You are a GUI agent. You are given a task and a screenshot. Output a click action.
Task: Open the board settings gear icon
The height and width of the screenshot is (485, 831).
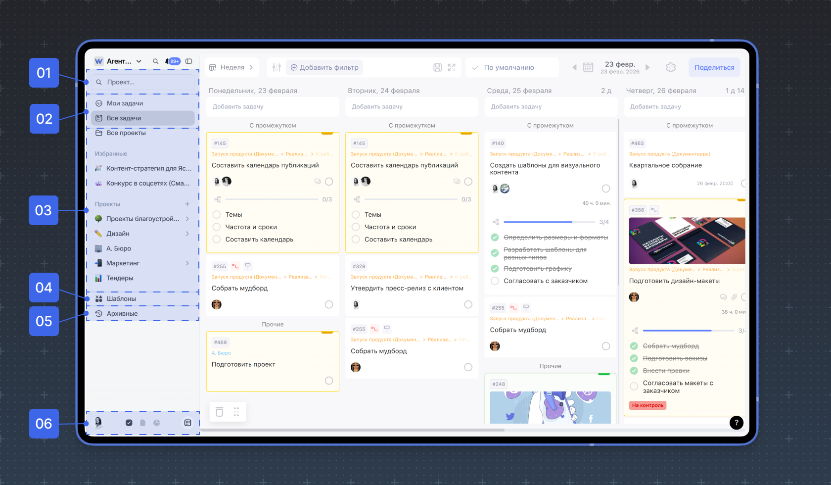[x=671, y=67]
